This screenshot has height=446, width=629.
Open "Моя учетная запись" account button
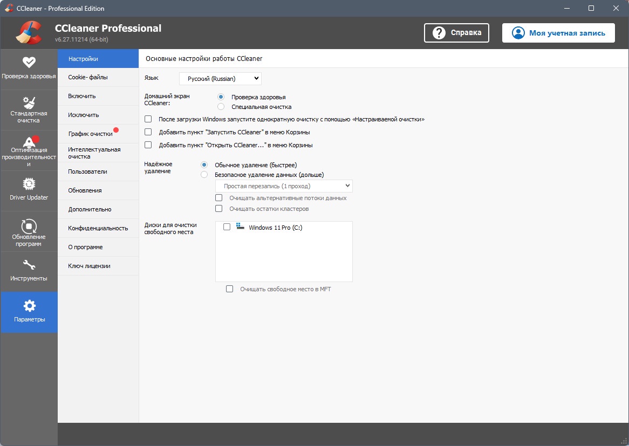pyautogui.click(x=558, y=33)
